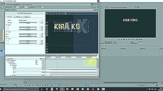The height and width of the screenshot is (91, 163).
Task: Click the Duration timecode field
Action: 39,7
